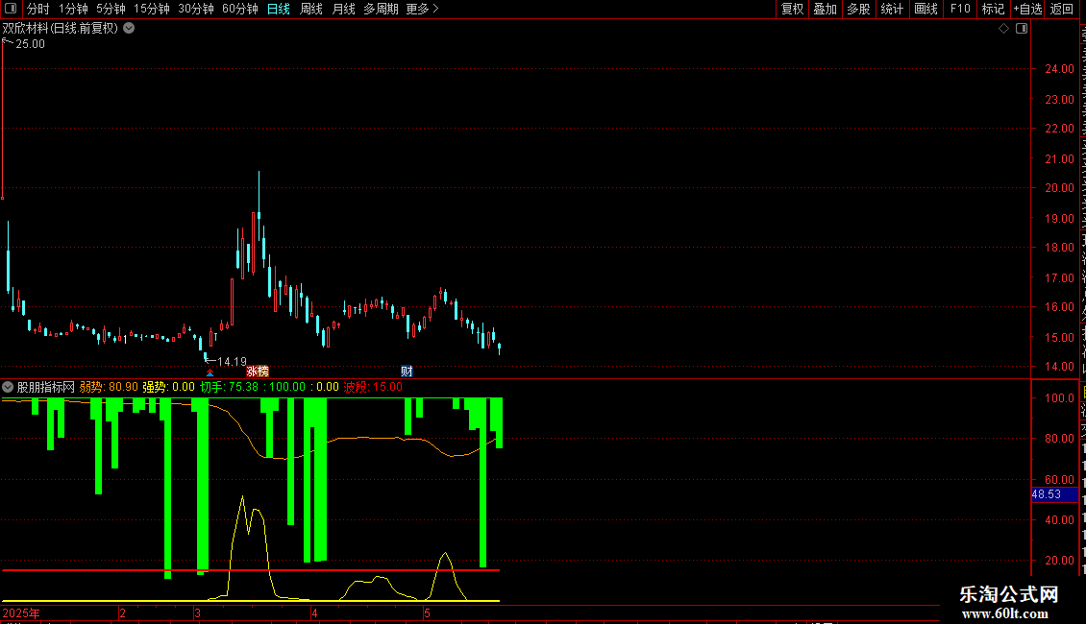
Task: Open the 股朋指标网 indicator dropdown
Action: [8, 387]
